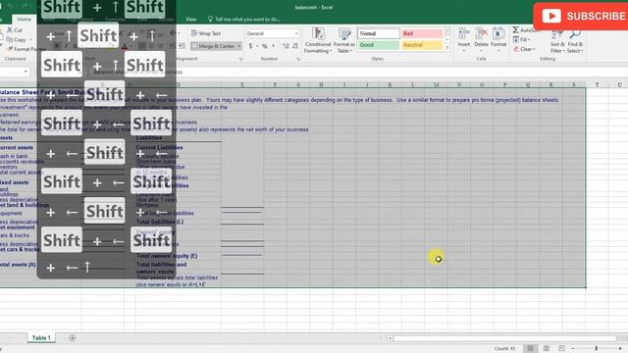Screen dimensions: 628x353
Task: Open the Find & Select menu
Action: point(575,41)
